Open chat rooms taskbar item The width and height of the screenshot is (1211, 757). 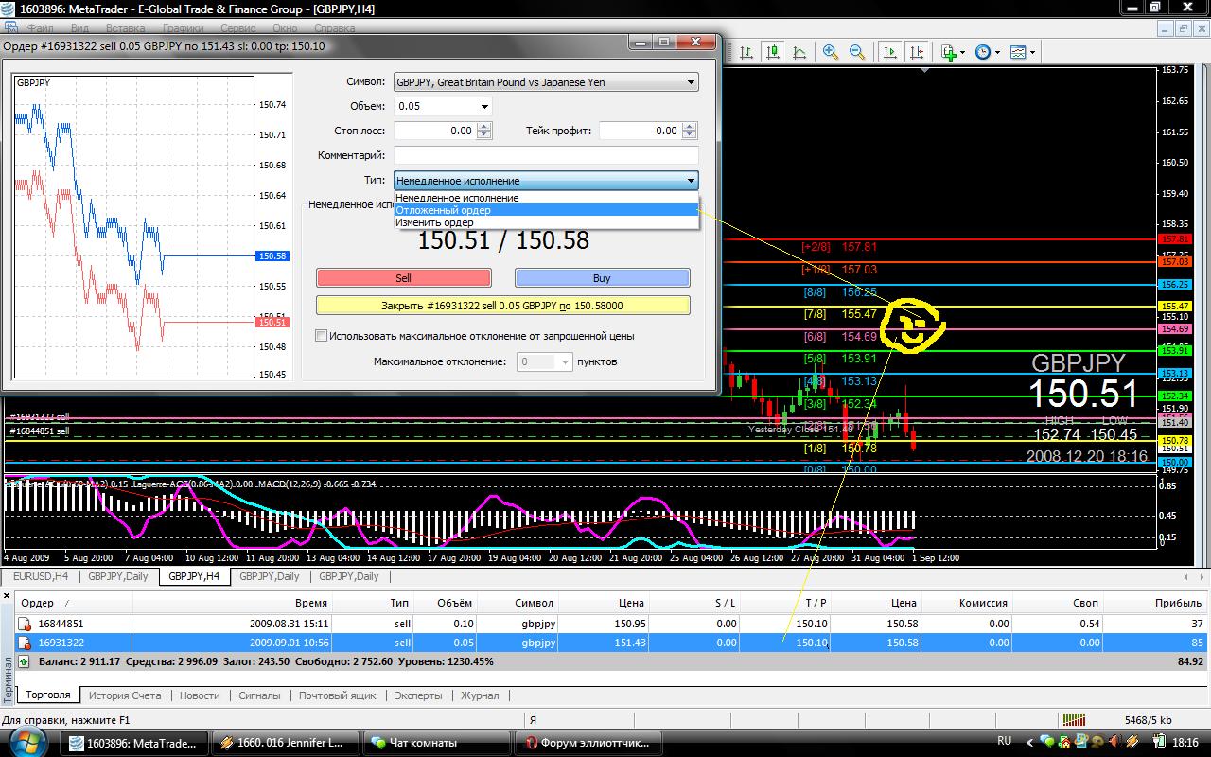coord(436,743)
